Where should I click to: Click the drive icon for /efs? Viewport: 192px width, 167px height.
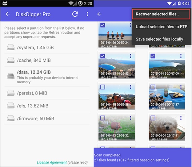click(x=11, y=106)
